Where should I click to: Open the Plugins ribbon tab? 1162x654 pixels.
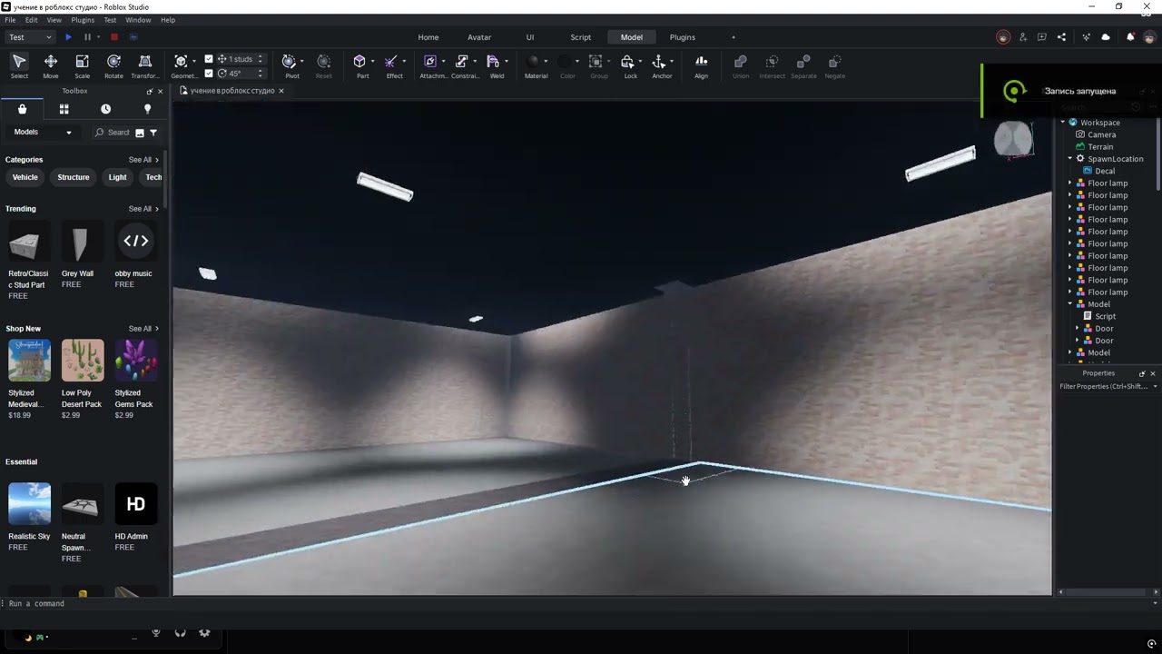683,37
